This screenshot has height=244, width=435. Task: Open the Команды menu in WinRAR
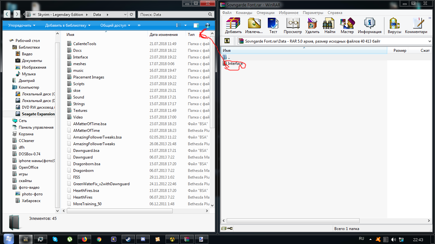[x=244, y=13]
